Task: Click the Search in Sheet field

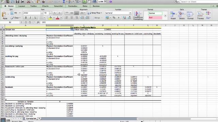Action: coord(199,2)
